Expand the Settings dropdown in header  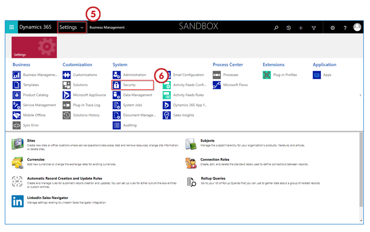[72, 27]
